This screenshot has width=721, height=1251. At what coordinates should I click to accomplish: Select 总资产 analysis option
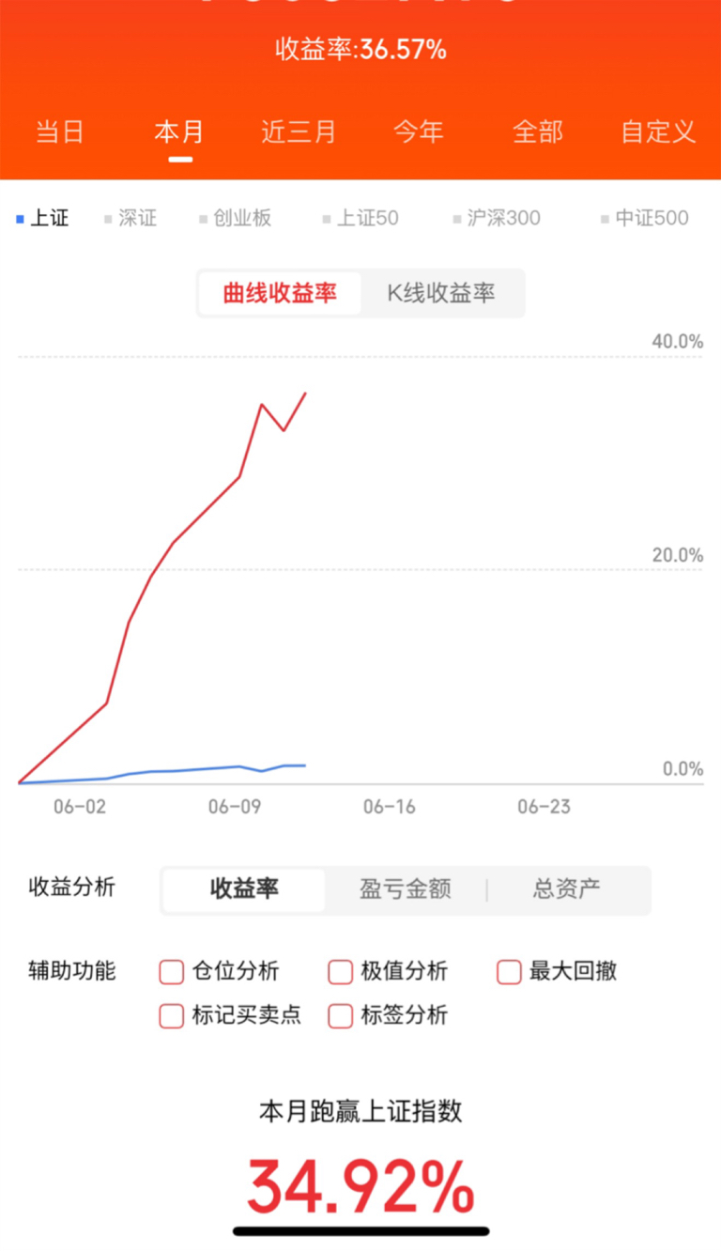[567, 889]
